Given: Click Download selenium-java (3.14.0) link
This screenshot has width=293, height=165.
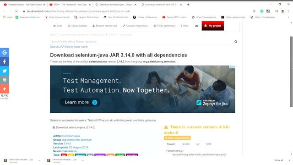Looking at the screenshot, I should click(x=74, y=127).
